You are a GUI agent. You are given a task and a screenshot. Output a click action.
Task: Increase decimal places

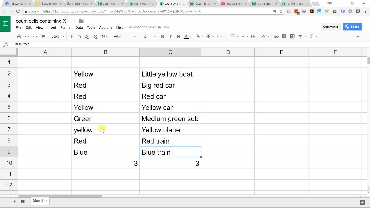coord(95,36)
